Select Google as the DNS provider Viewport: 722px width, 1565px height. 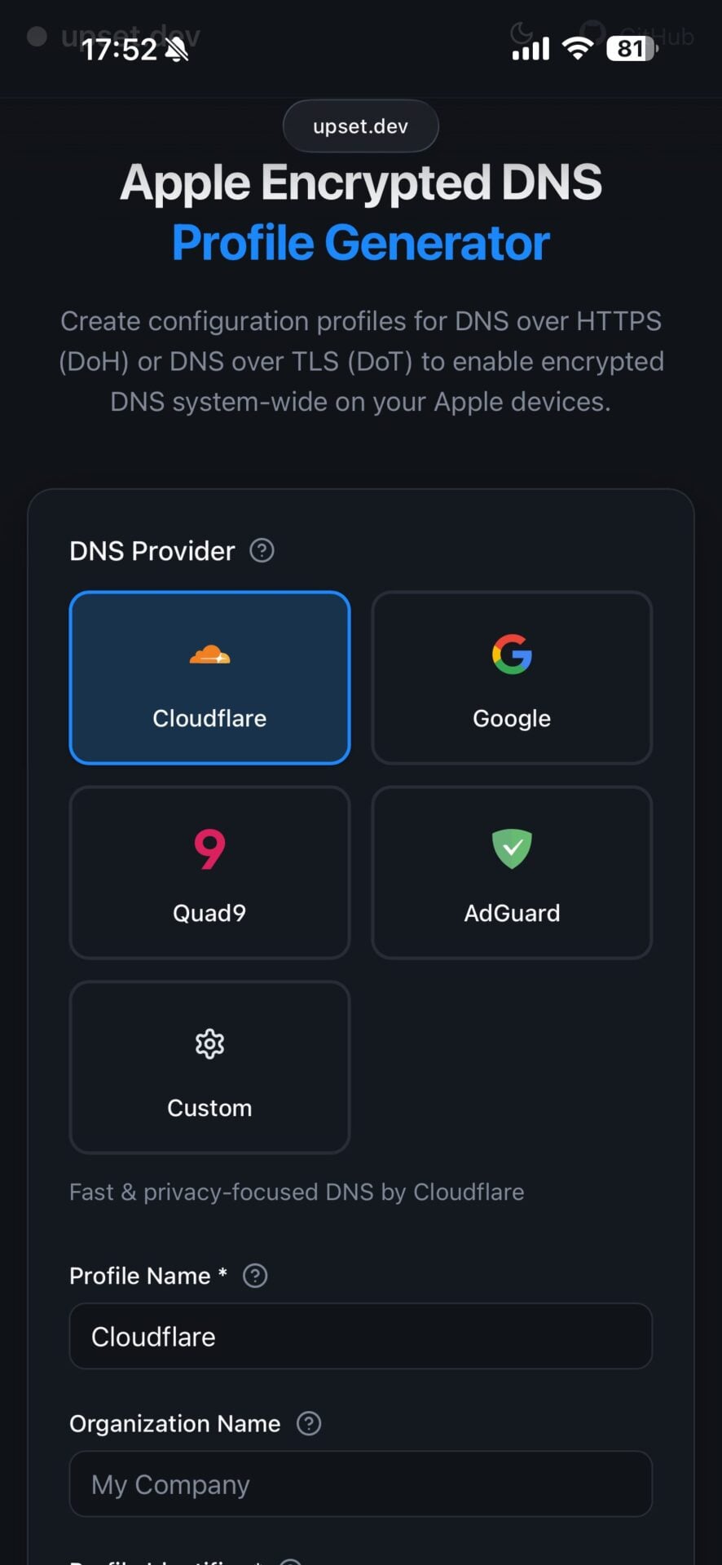tap(512, 677)
